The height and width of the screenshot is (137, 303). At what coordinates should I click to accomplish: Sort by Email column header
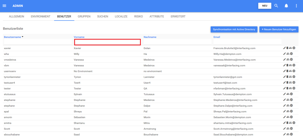pyautogui.click(x=217, y=37)
